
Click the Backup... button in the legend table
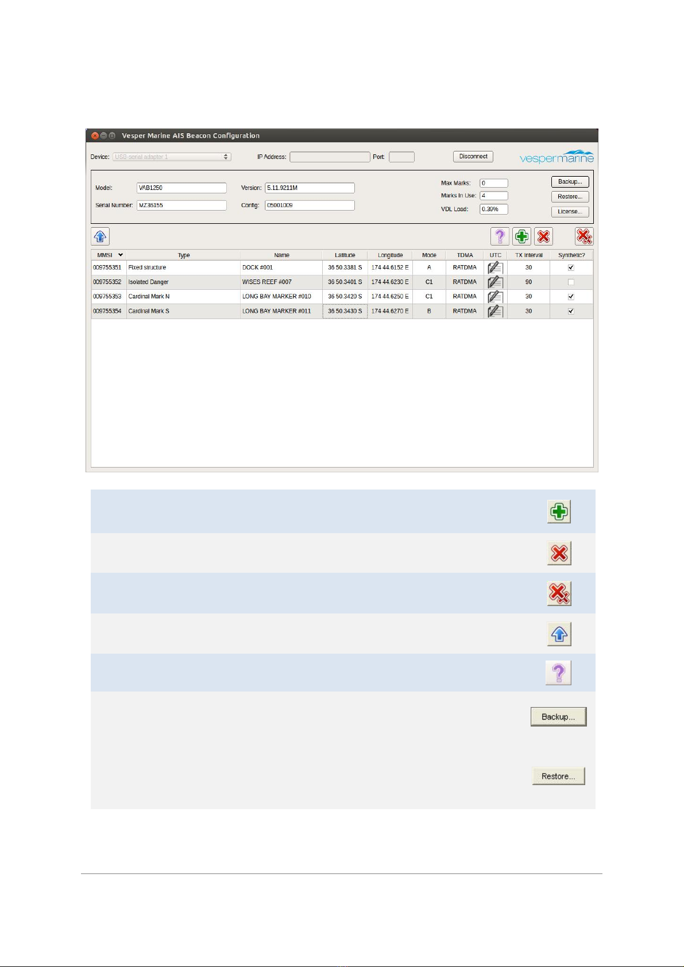(558, 717)
